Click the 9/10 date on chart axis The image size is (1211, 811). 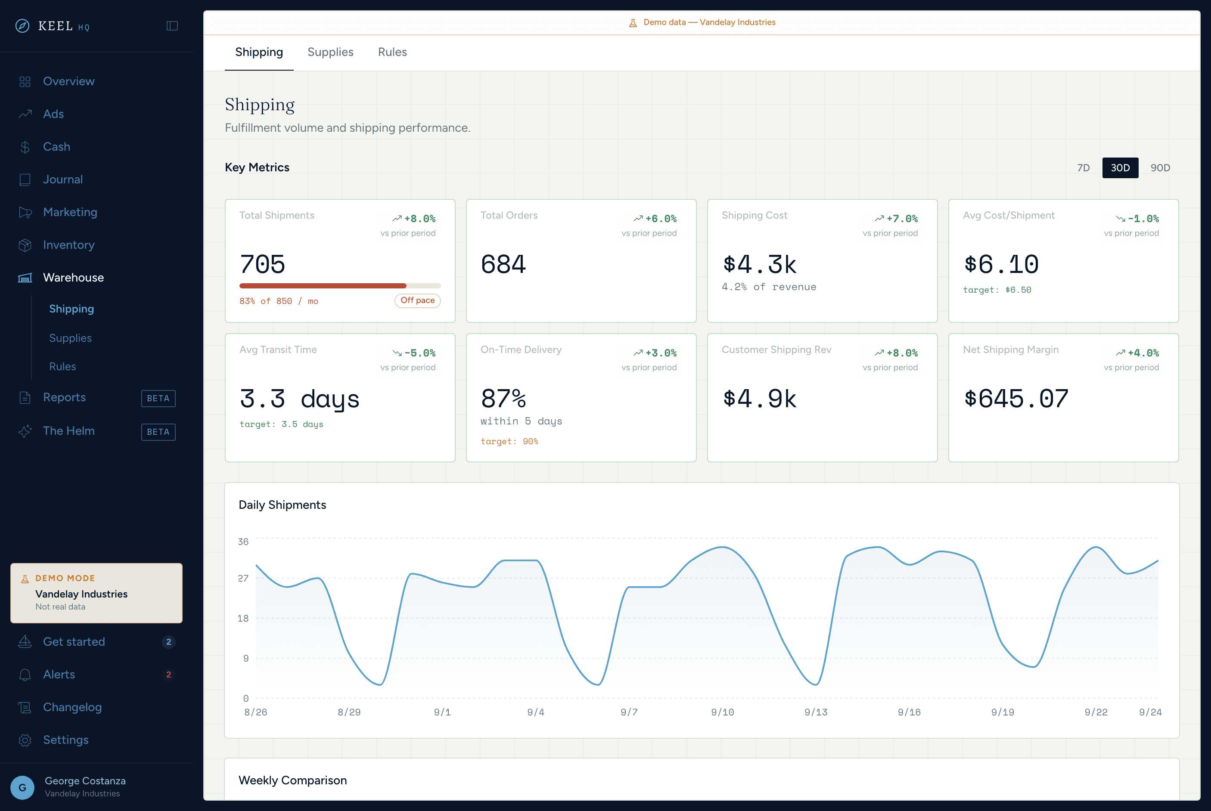click(723, 712)
